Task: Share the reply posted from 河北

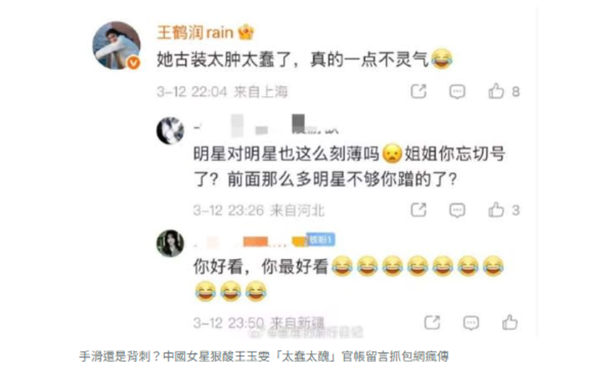Action: (418, 210)
